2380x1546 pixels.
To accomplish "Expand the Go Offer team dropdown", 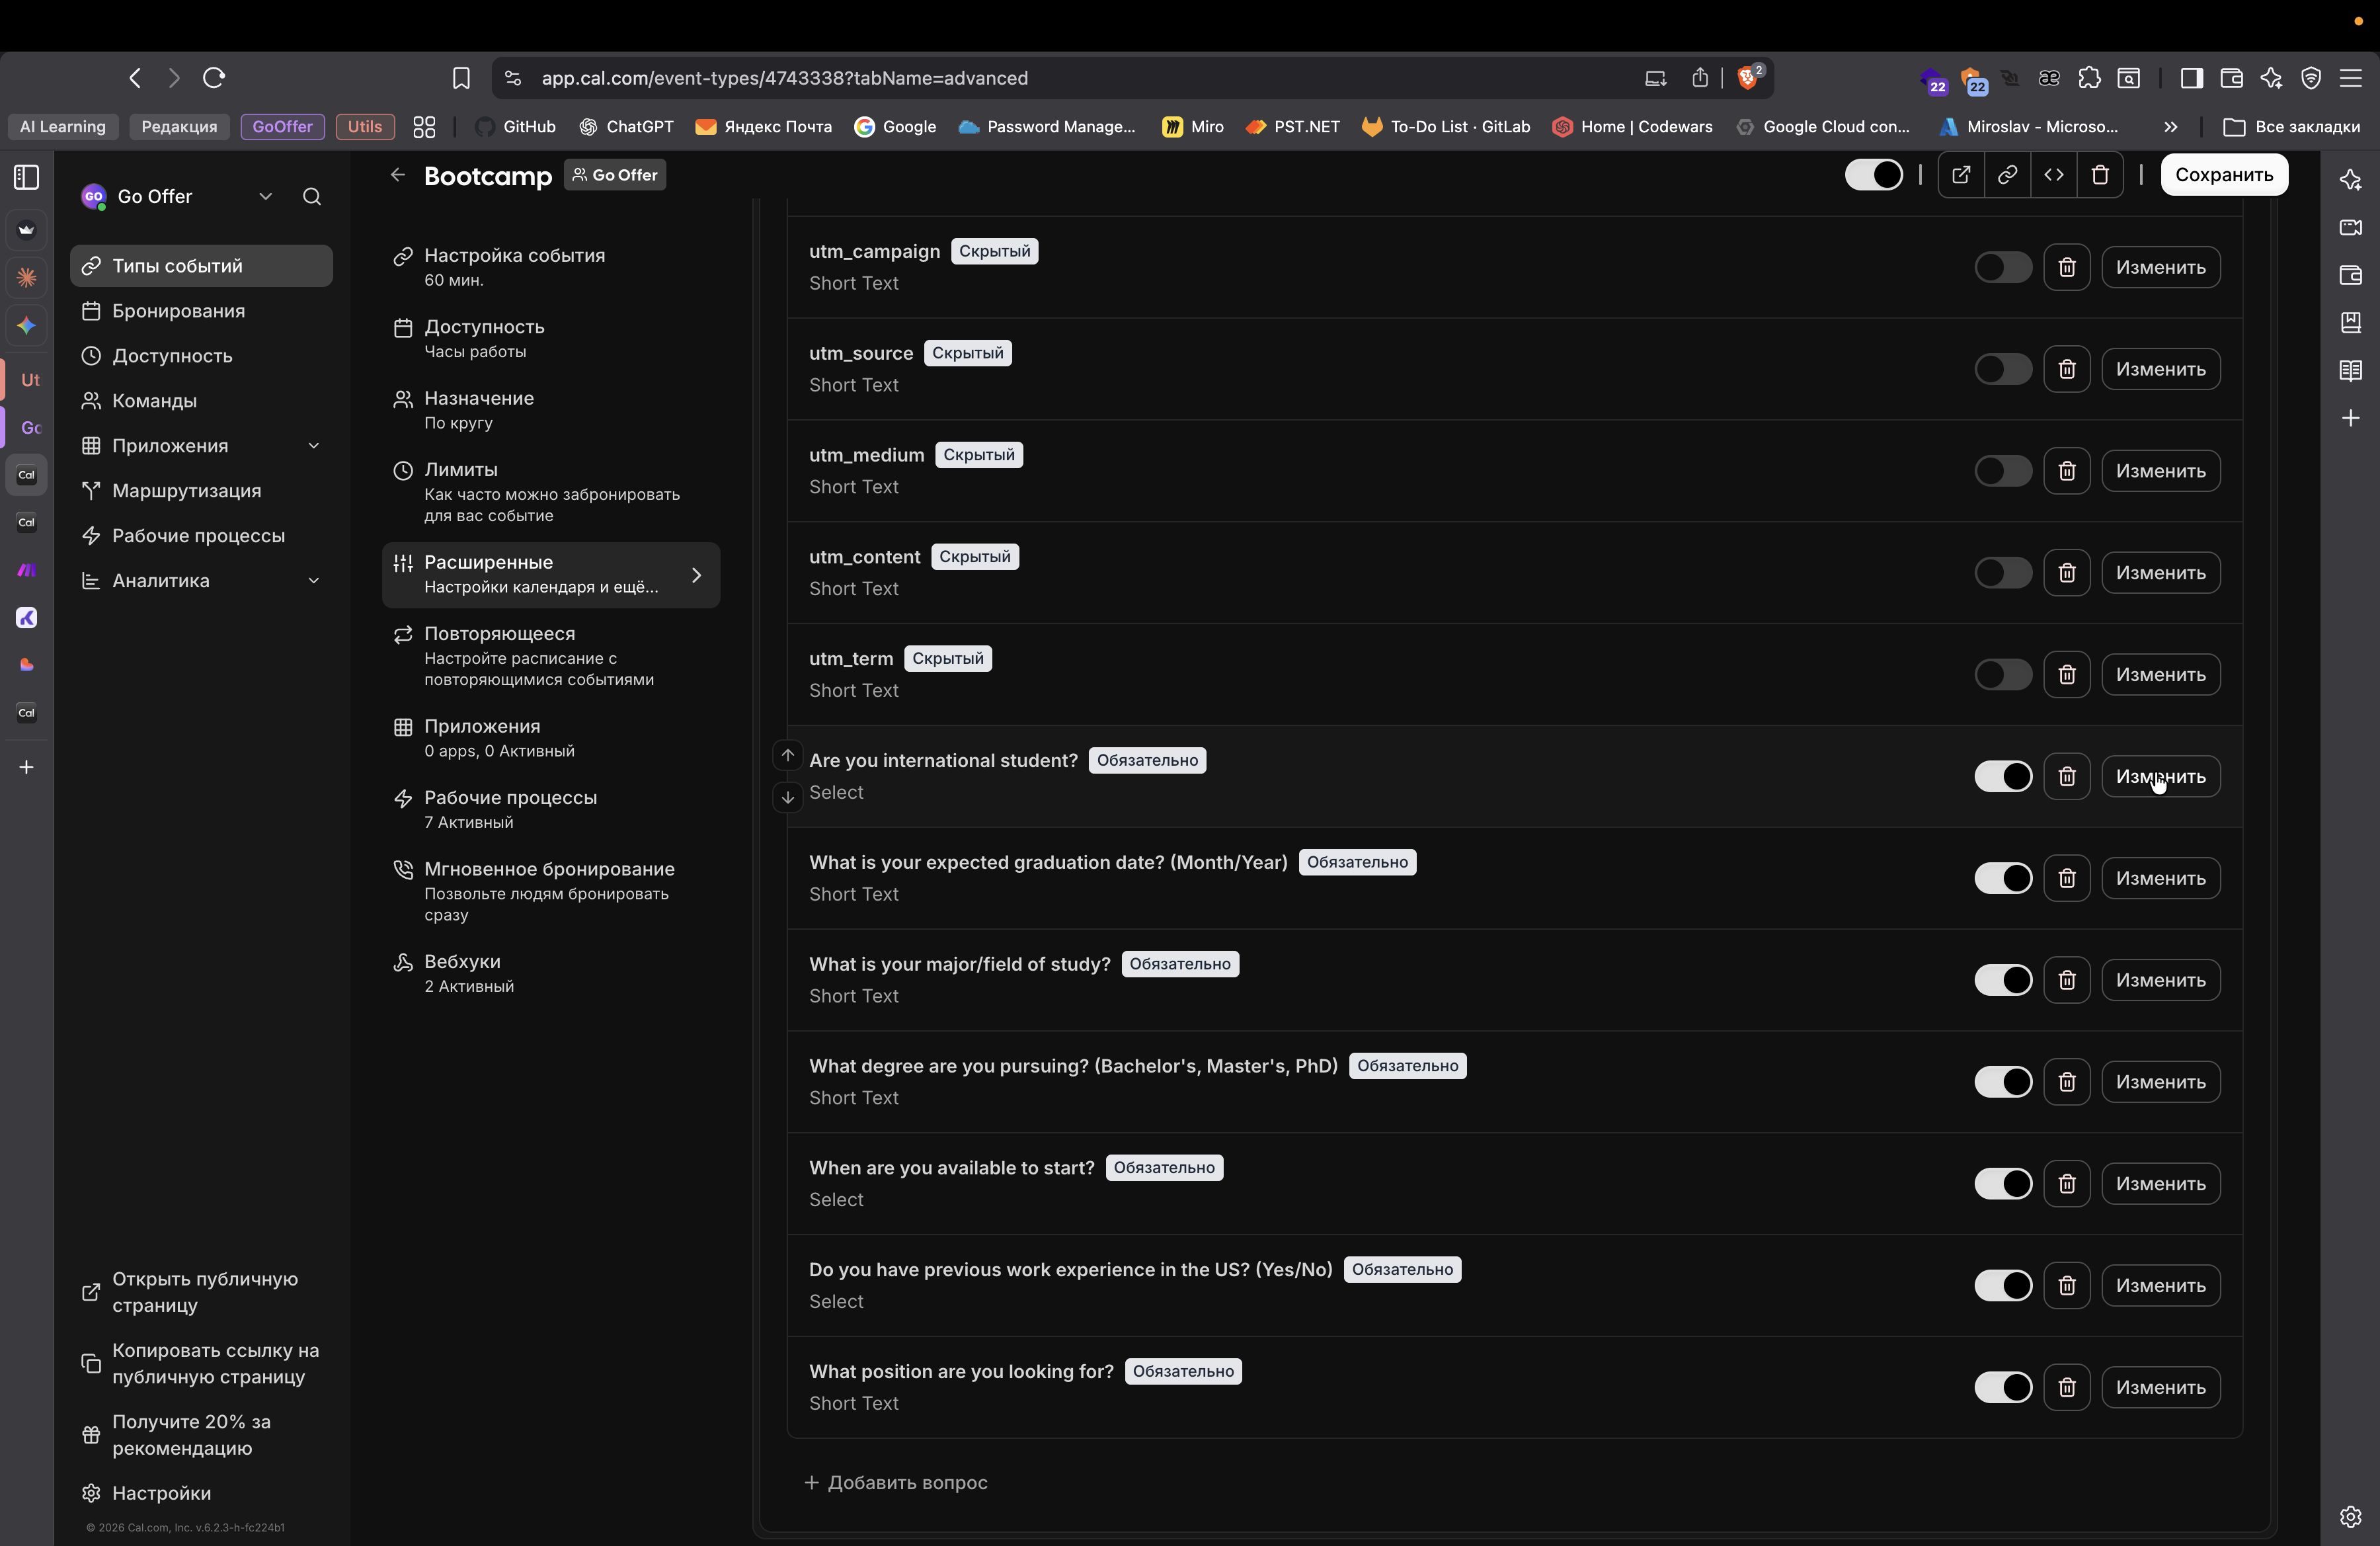I will 265,197.
